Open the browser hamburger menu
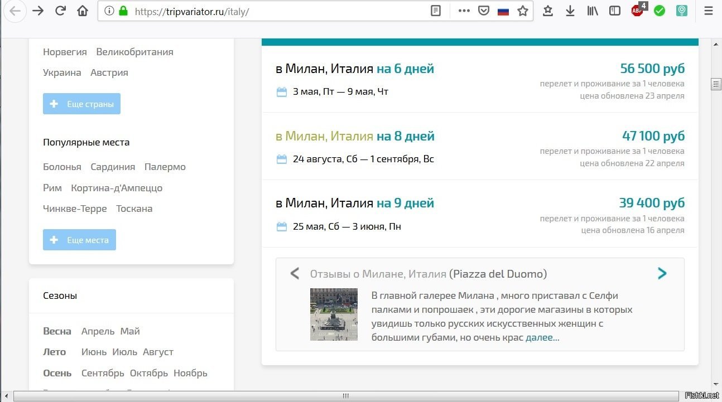Image resolution: width=722 pixels, height=402 pixels. pos(709,11)
